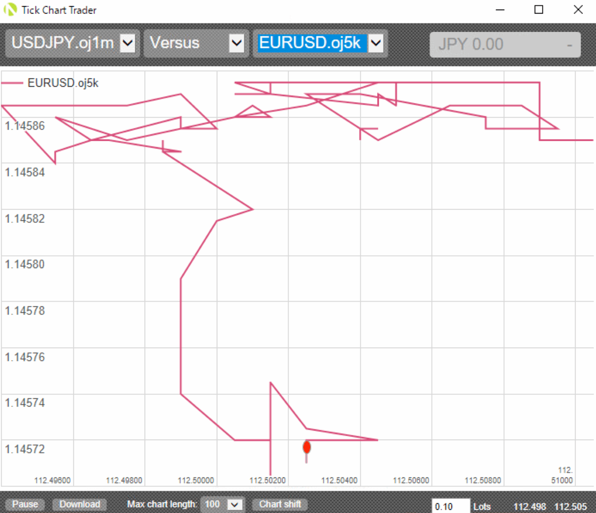Toggle the Chart shift button

[280, 505]
